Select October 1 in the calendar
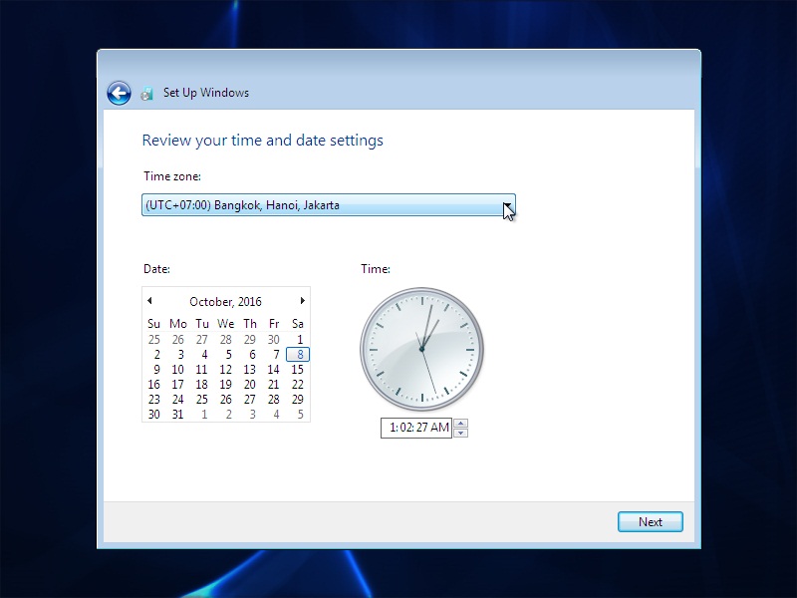This screenshot has width=797, height=598. [x=300, y=339]
